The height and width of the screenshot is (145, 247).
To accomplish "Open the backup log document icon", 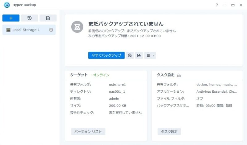I will click(x=48, y=18).
